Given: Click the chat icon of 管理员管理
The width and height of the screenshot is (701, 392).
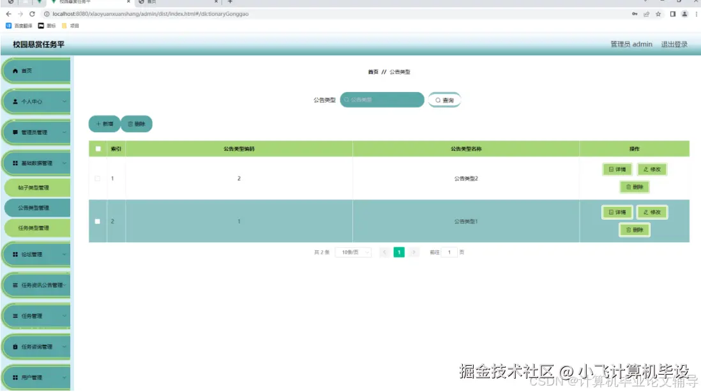Looking at the screenshot, I should [x=15, y=132].
